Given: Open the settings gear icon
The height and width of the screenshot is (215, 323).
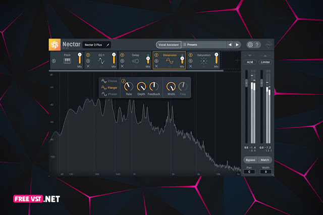Looking at the screenshot, I should coord(250,45).
